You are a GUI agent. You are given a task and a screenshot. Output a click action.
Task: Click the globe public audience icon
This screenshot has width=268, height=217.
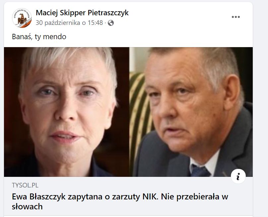(x=111, y=23)
